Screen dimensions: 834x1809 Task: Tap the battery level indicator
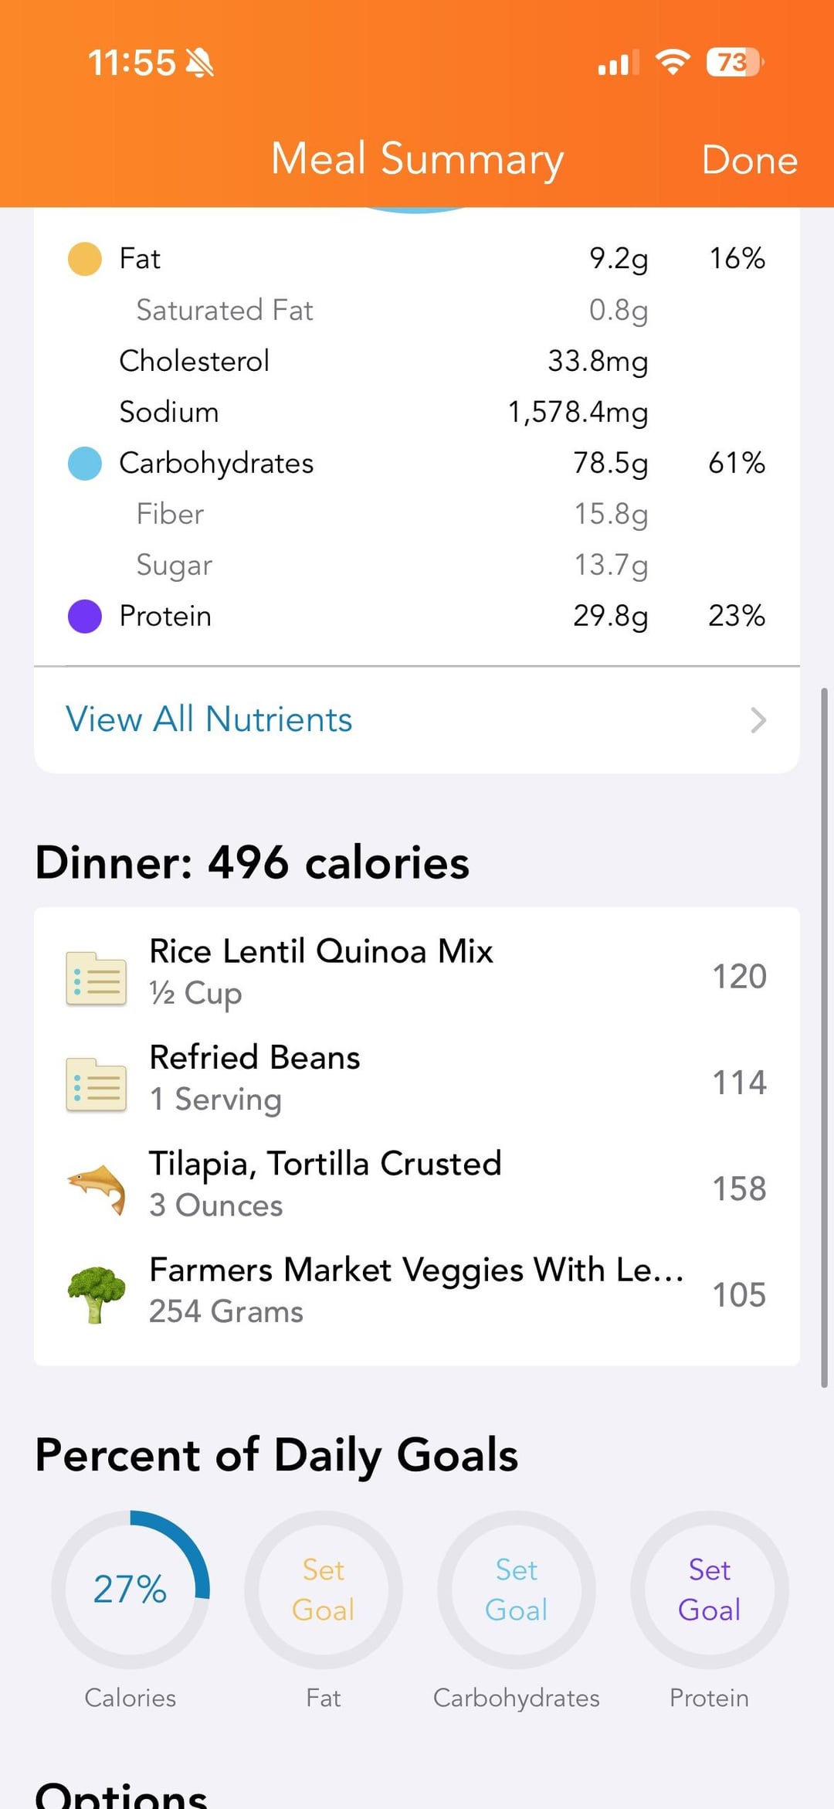tap(734, 62)
